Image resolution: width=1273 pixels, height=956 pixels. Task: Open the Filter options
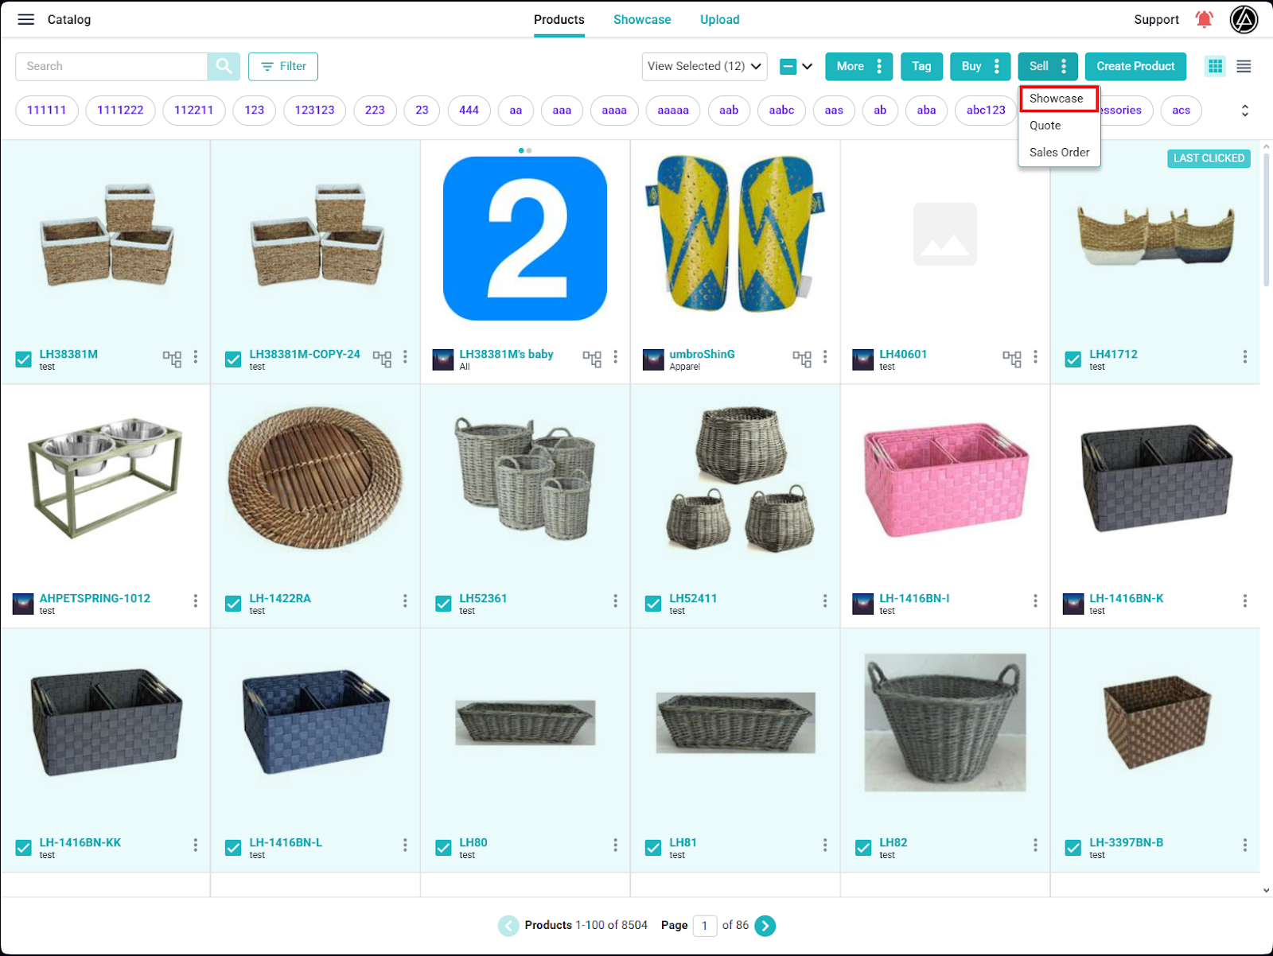click(x=283, y=66)
